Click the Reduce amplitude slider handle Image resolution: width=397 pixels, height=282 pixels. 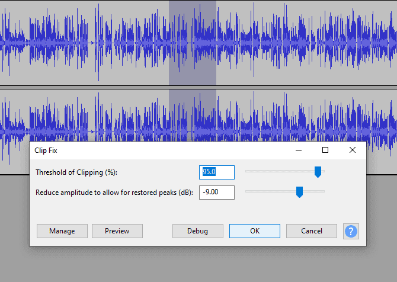pyautogui.click(x=299, y=192)
